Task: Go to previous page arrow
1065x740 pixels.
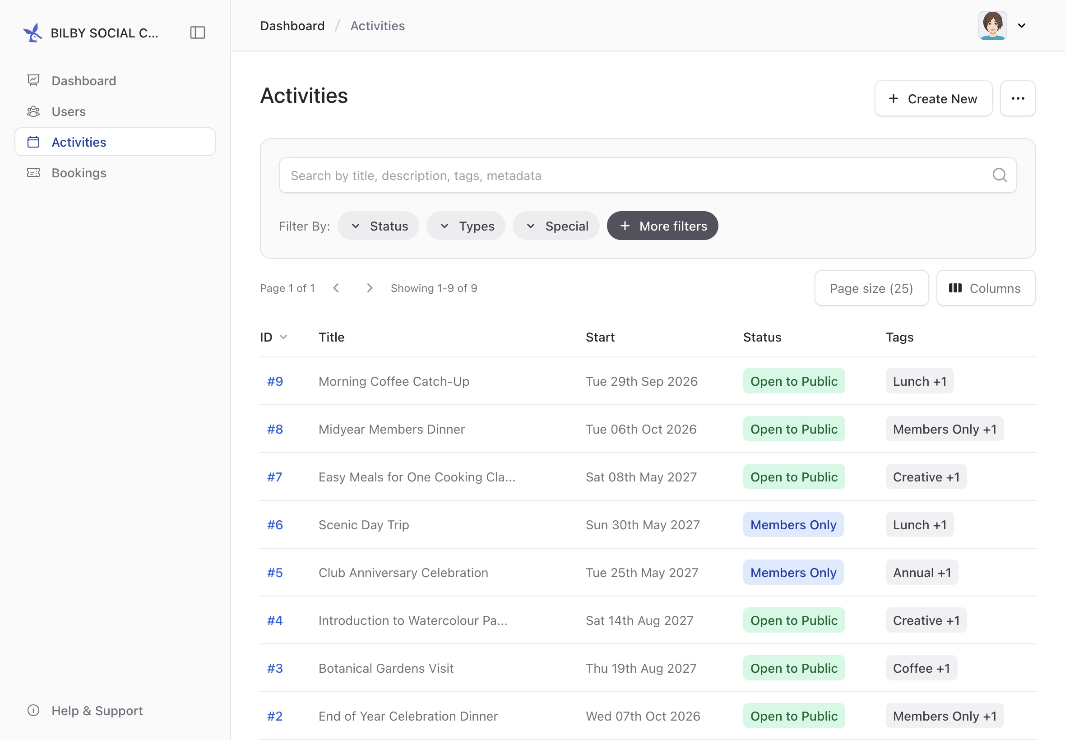Action: [x=336, y=288]
